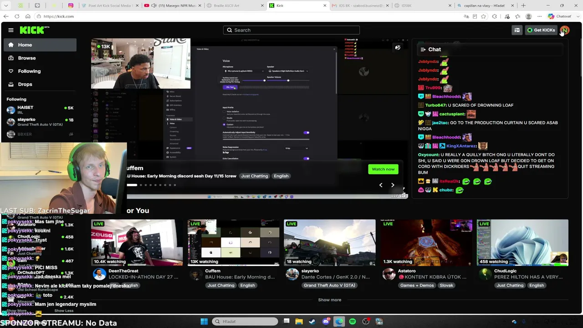
Task: Open DeenTheGreat's channel avatar
Action: click(x=99, y=274)
